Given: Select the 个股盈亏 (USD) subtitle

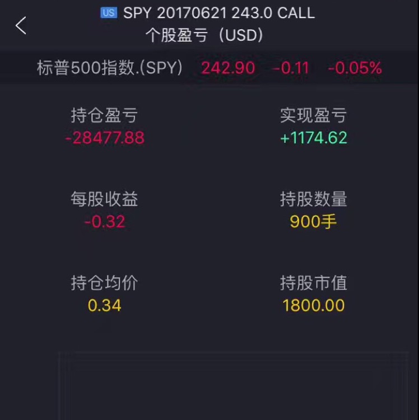Looking at the screenshot, I should pos(204,35).
